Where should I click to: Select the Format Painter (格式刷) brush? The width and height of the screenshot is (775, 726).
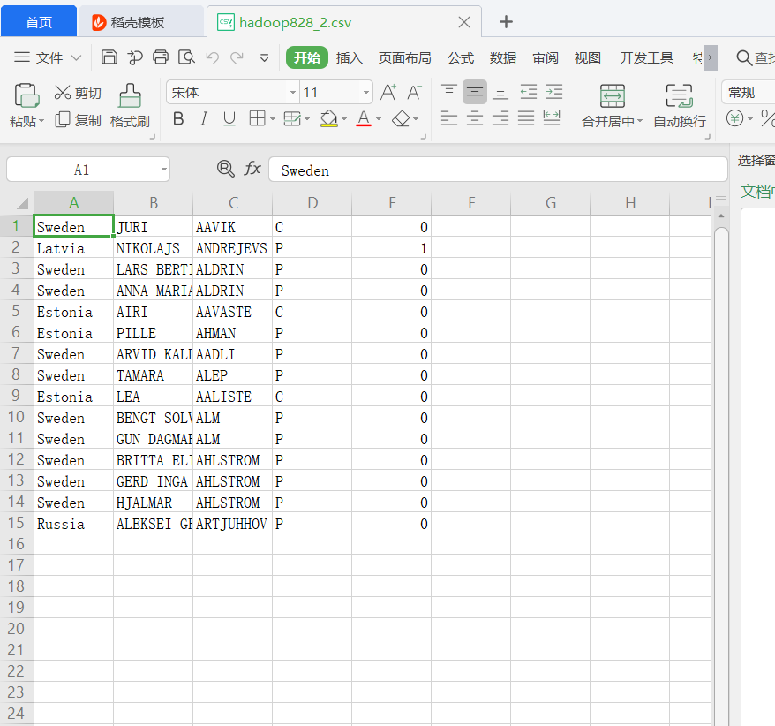pyautogui.click(x=130, y=105)
